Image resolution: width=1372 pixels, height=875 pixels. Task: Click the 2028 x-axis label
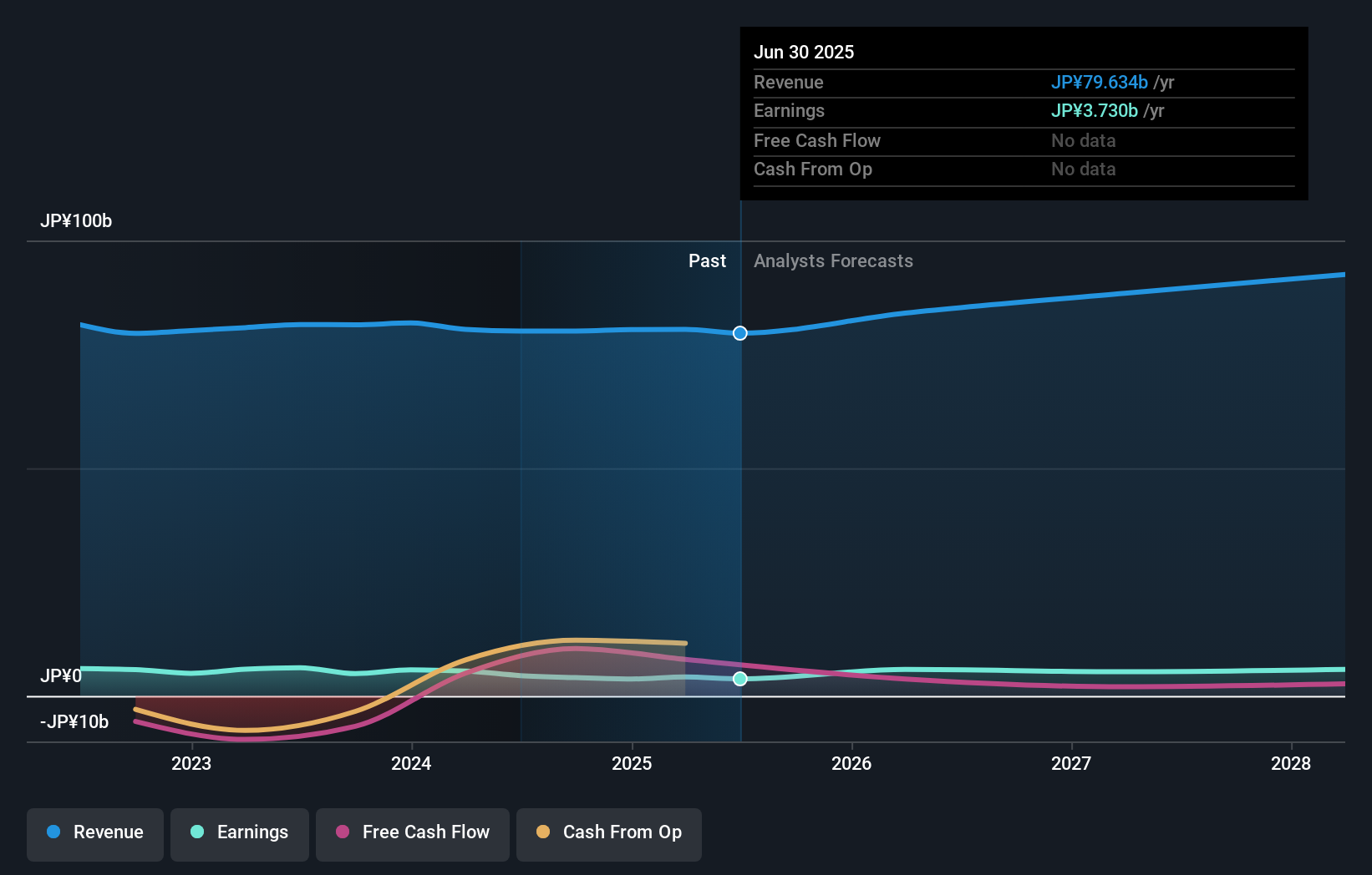click(x=1291, y=763)
